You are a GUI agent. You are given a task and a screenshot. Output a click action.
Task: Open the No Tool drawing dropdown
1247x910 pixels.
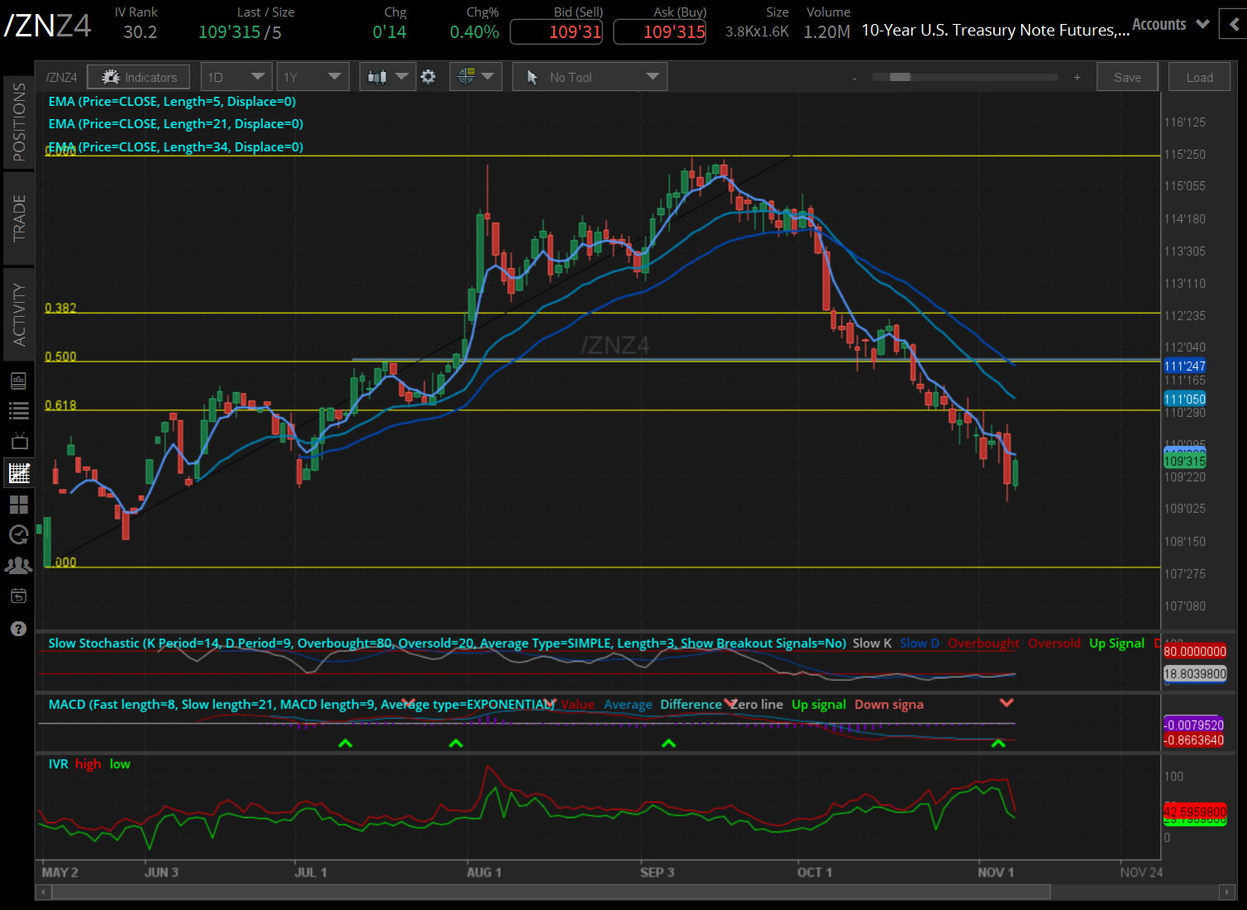(x=589, y=77)
